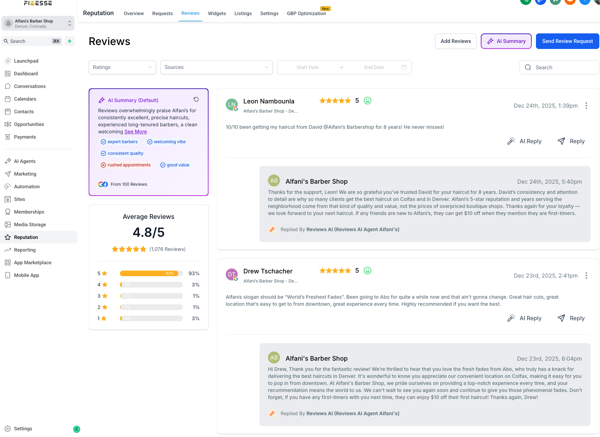The width and height of the screenshot is (600, 437).
Task: Click the 1-star rating distribution bar
Action: (151, 318)
